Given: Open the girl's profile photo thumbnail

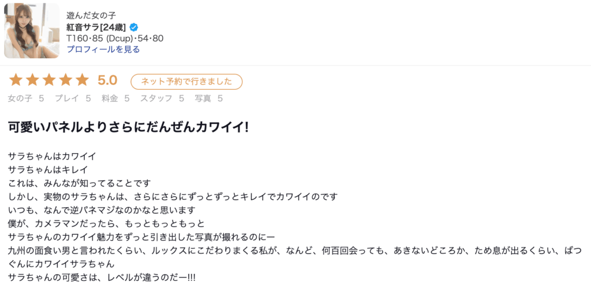Looking at the screenshot, I should (32, 31).
